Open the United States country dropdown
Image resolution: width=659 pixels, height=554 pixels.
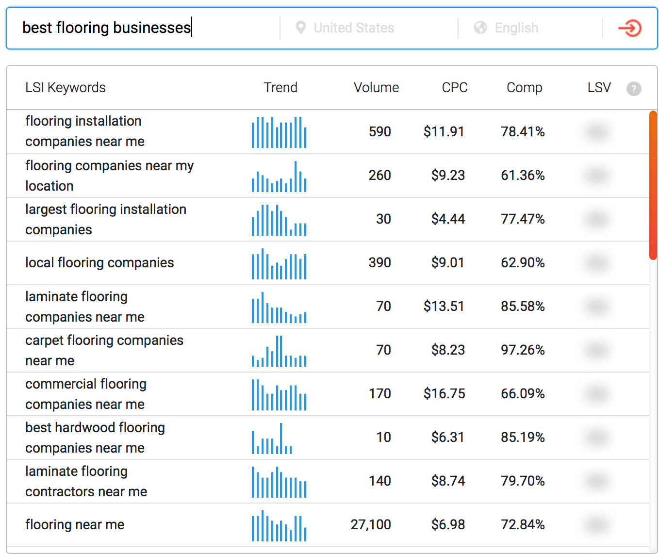pos(354,28)
